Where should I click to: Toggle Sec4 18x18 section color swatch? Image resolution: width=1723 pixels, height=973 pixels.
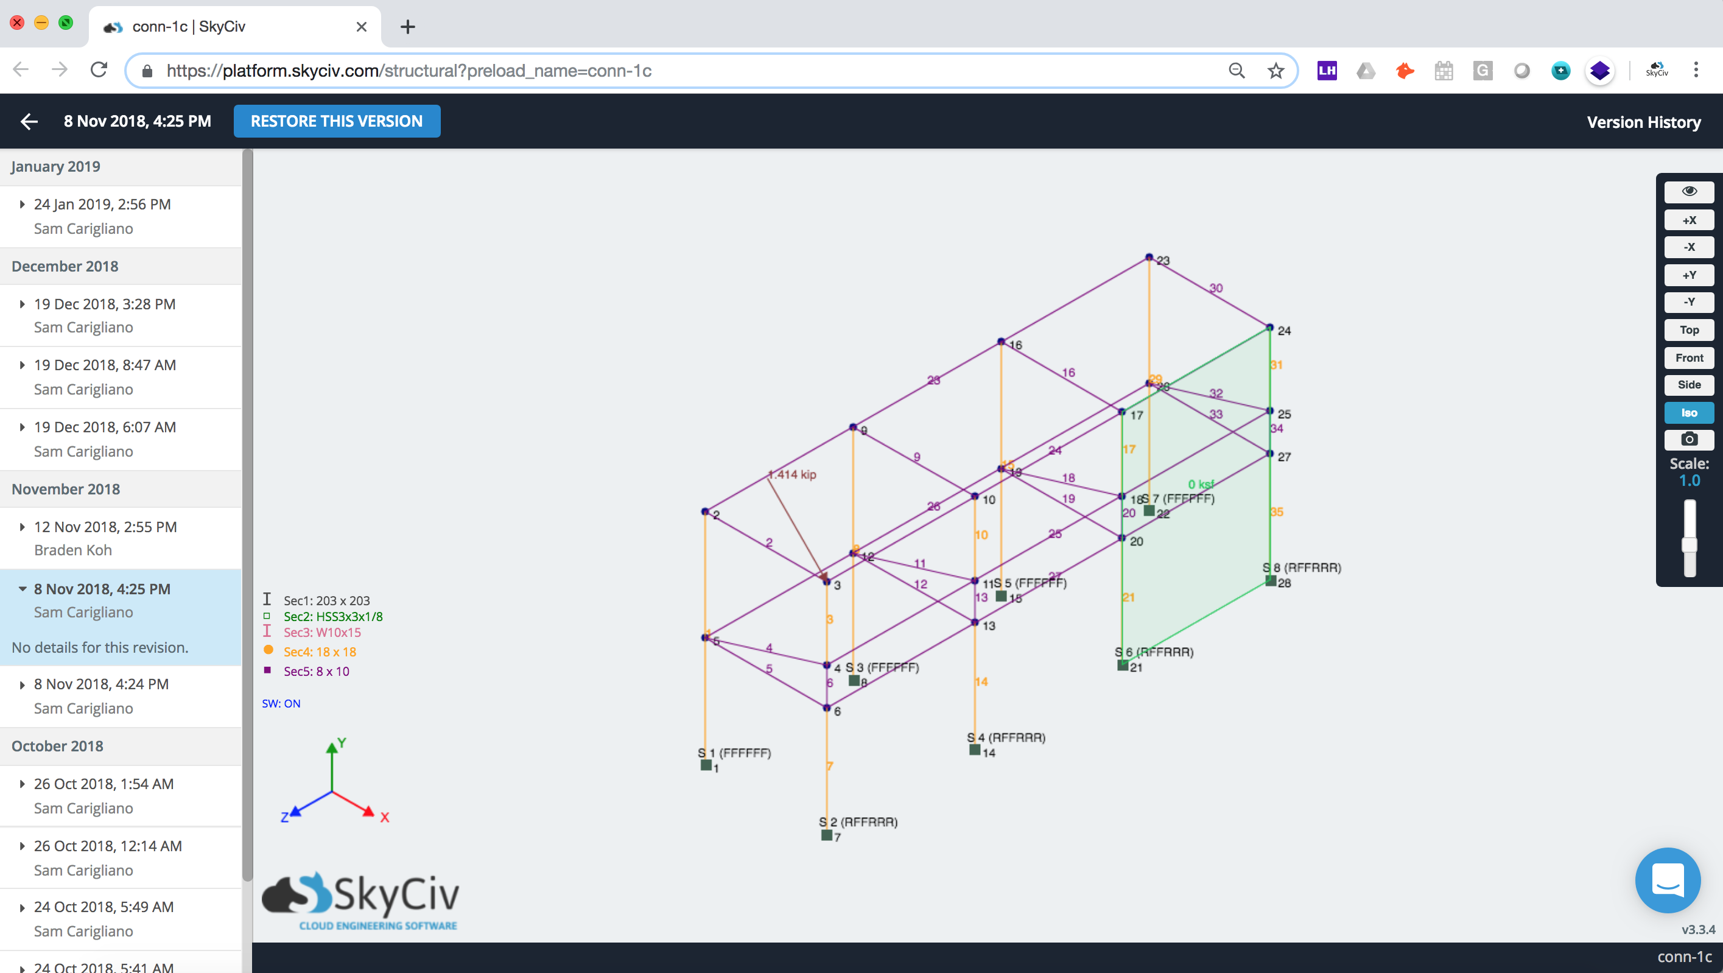tap(266, 648)
